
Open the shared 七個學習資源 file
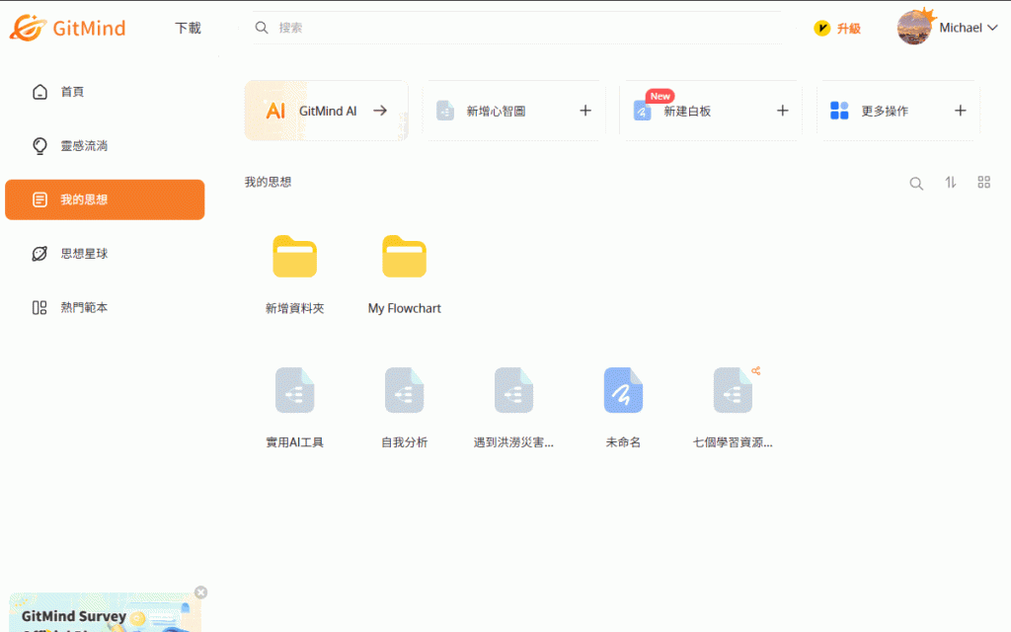pyautogui.click(x=733, y=391)
